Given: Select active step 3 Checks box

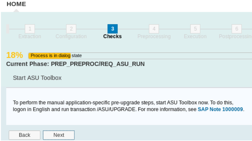Looking at the screenshot, I should tap(113, 29).
